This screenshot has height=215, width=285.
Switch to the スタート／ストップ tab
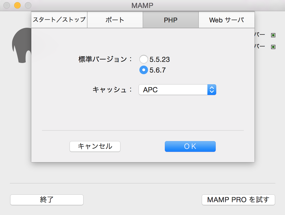point(59,19)
